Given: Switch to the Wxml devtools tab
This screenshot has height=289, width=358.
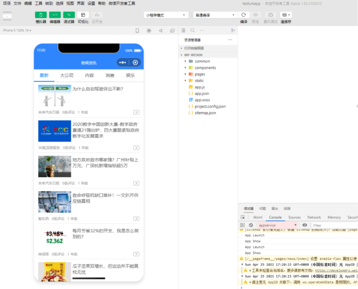Looking at the screenshot, I should pyautogui.click(x=258, y=217).
